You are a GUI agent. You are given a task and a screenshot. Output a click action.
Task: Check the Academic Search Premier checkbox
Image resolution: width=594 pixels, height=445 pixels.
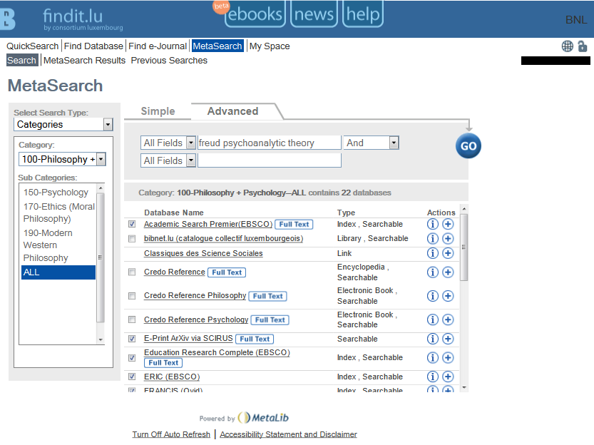point(132,224)
